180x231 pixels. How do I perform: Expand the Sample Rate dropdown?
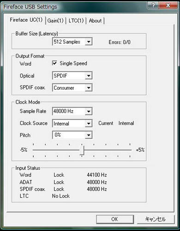(x=89, y=111)
